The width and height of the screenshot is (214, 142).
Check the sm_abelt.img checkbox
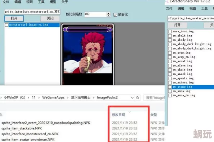point(170,36)
